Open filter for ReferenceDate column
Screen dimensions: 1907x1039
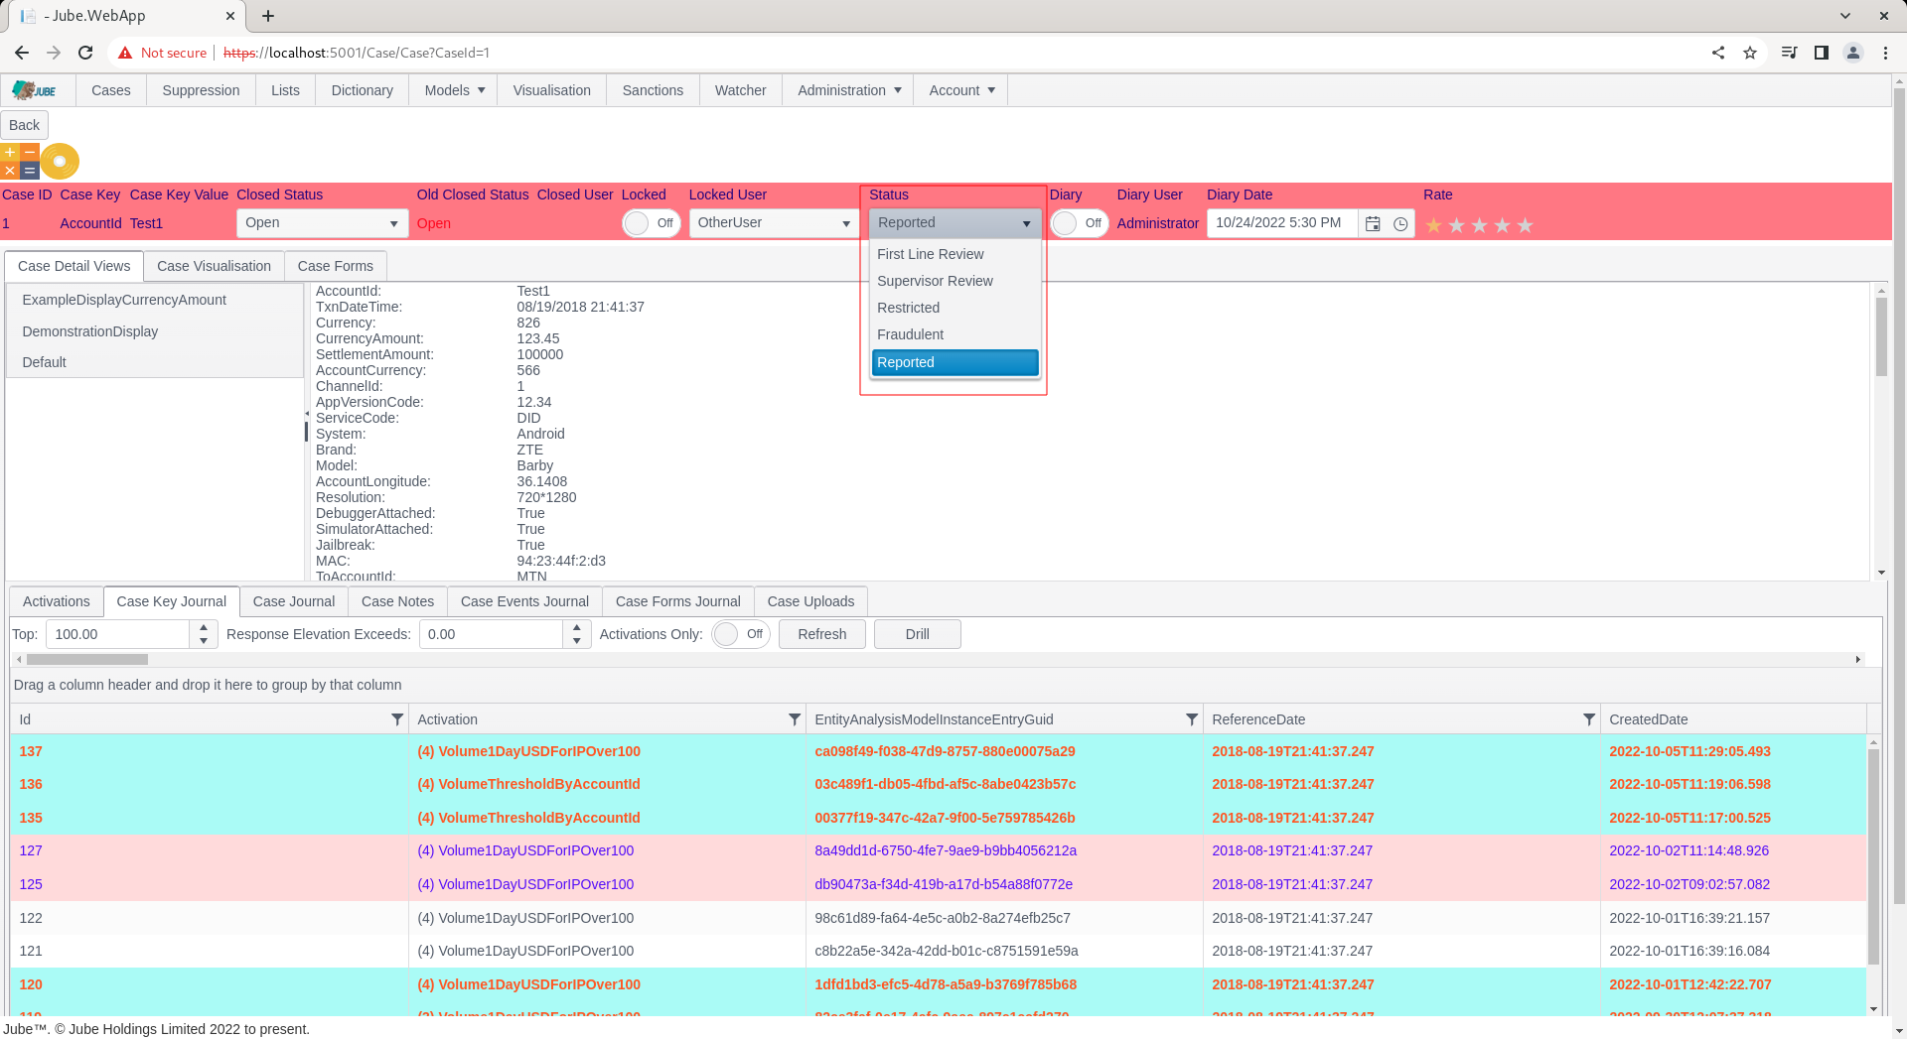[1589, 719]
